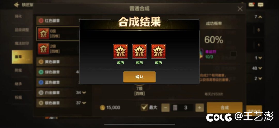Switch to the 附魔 tab
This screenshot has height=128, width=279.
tap(19, 70)
